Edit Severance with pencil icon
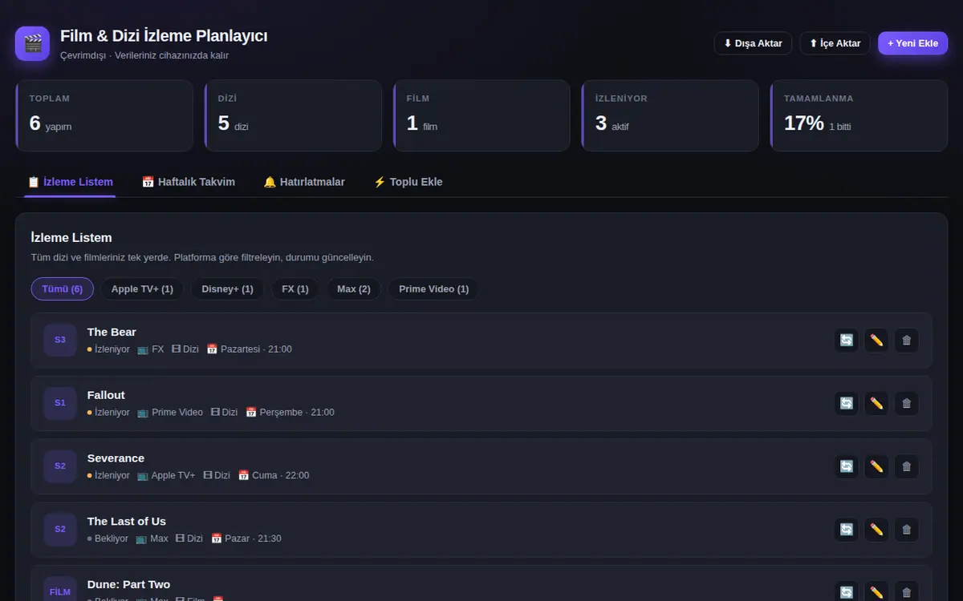Image resolution: width=963 pixels, height=601 pixels. (876, 466)
